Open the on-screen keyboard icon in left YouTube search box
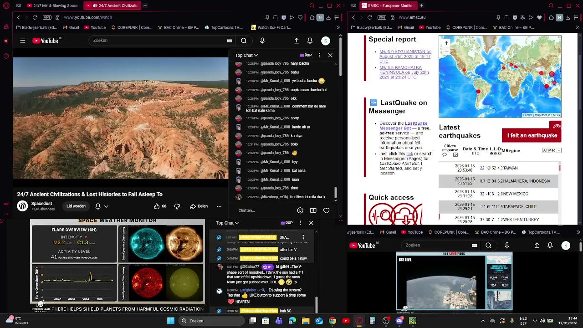Image resolution: width=583 pixels, height=328 pixels. [230, 41]
